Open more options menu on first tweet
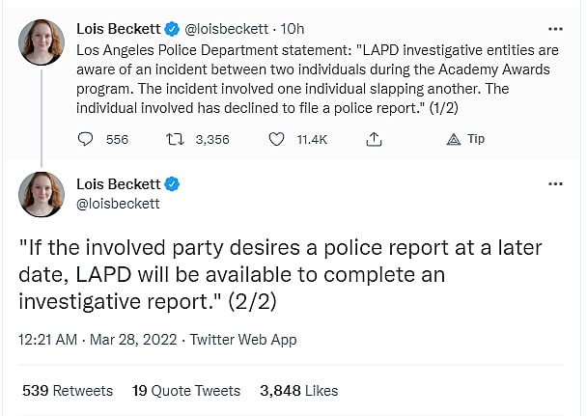 pos(555,29)
